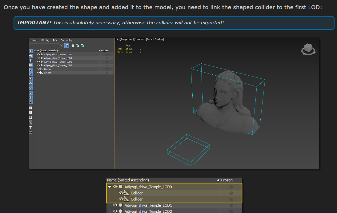Toggle the Display Bones filter icon
This screenshot has height=213, width=337.
click(30, 88)
